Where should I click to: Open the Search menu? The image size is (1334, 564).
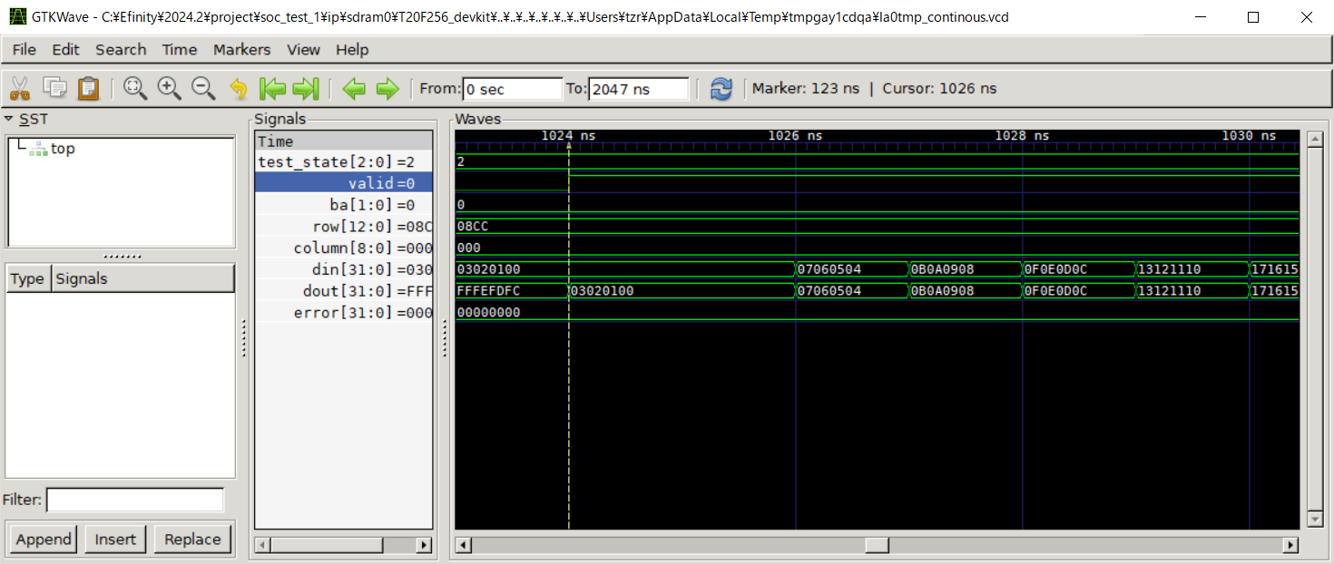pos(121,49)
